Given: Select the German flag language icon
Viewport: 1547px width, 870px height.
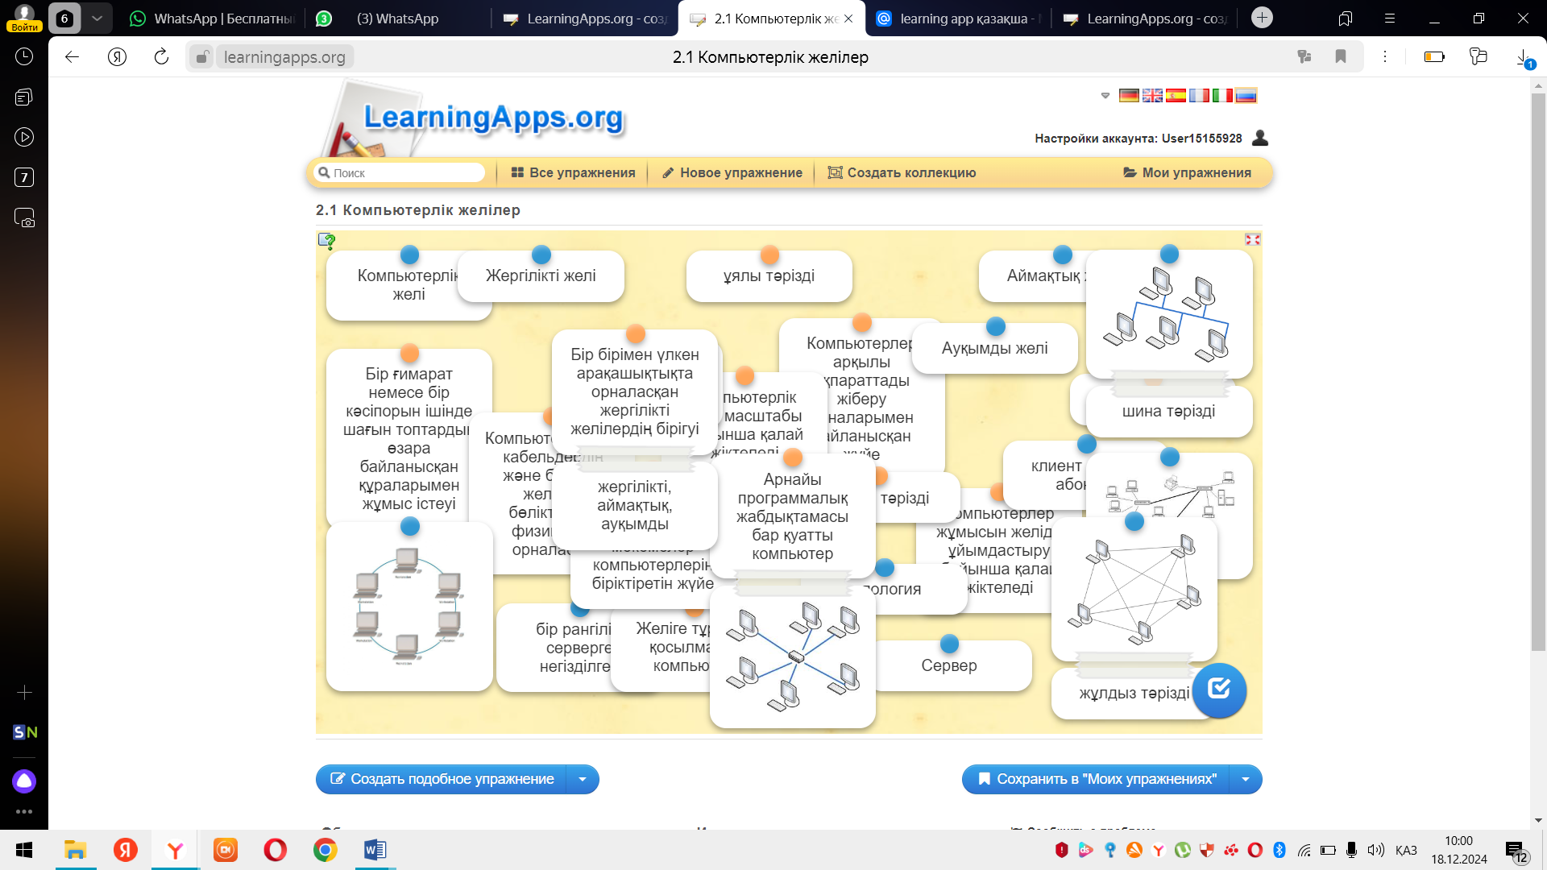Looking at the screenshot, I should [1129, 95].
